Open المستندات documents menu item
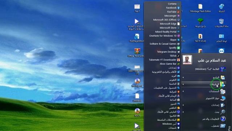 (x=204, y=91)
